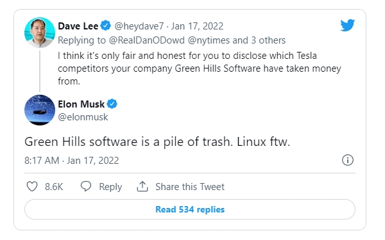This screenshot has height=240, width=385.
Task: Open Elon Musk's profile avatar
Action: tap(40, 110)
